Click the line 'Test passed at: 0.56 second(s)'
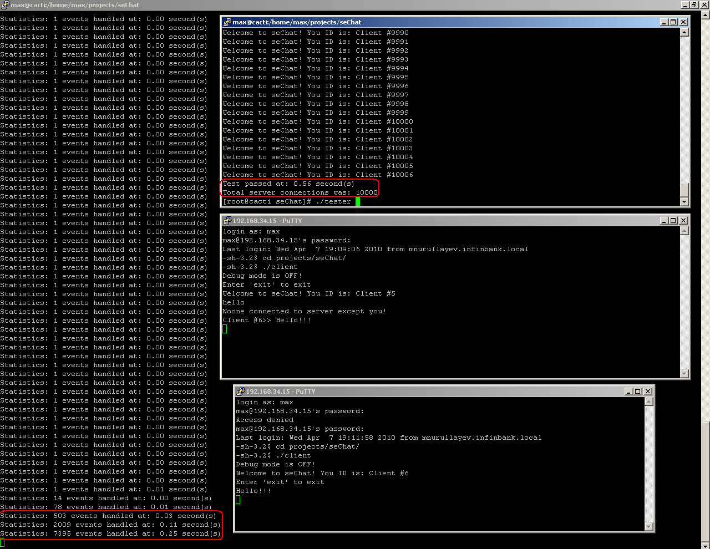710x549 pixels. point(288,184)
